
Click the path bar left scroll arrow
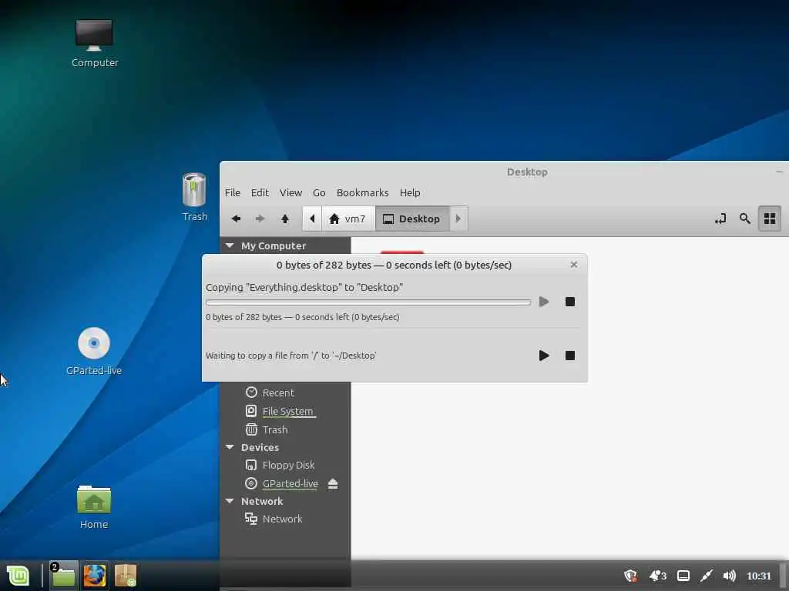pos(312,219)
